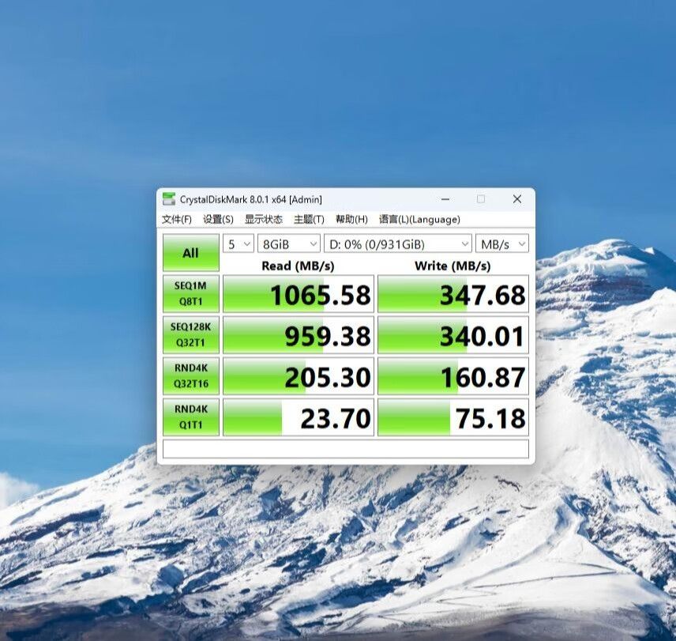Screen dimensions: 676x641
Task: Start the SEQ1M Q8T1 test
Action: 191,293
